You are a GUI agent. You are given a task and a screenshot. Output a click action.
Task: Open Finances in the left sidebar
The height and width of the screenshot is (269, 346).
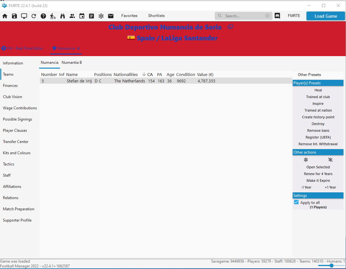10,86
